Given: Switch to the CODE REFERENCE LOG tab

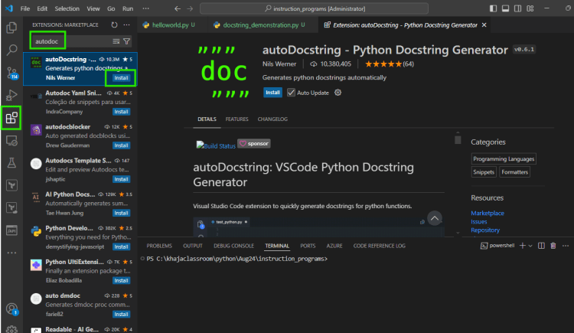Looking at the screenshot, I should (380, 246).
